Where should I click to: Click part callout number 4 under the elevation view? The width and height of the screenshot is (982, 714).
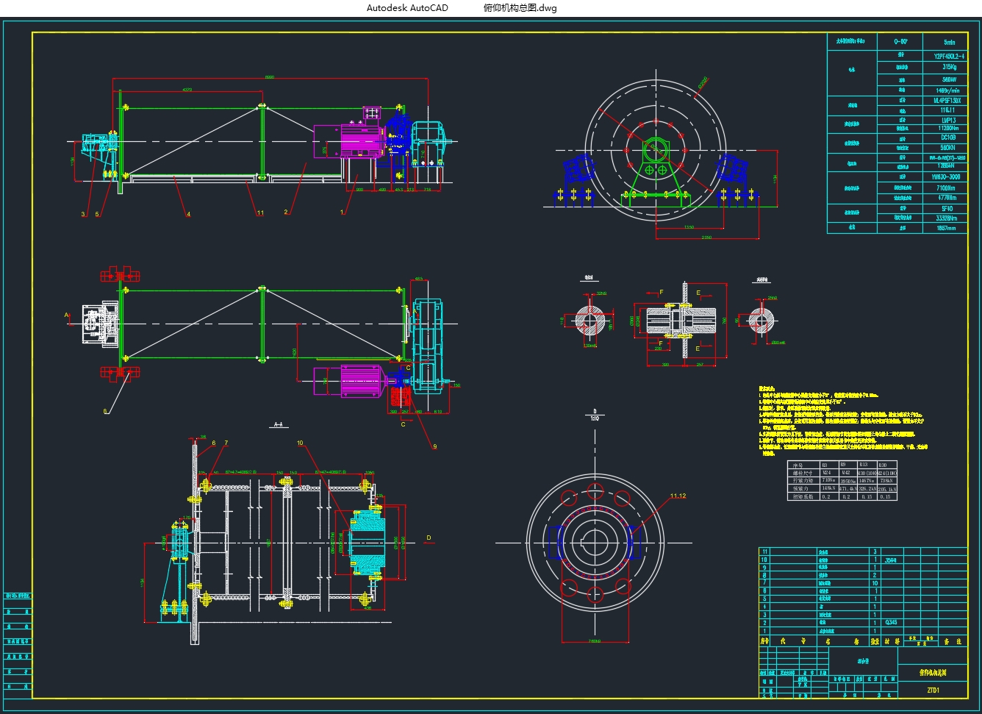(x=188, y=214)
